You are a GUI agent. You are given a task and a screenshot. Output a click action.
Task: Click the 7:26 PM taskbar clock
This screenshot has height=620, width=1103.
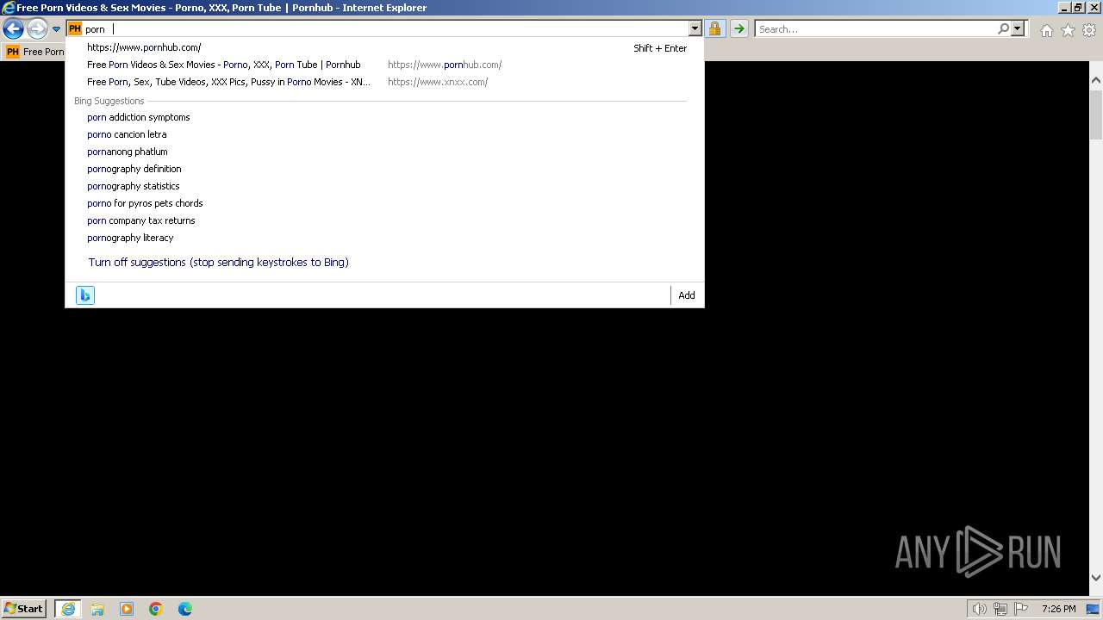point(1058,609)
